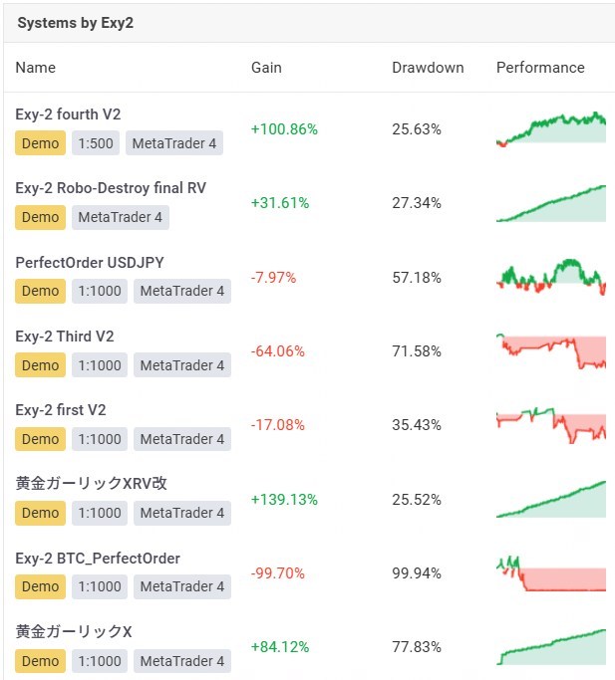This screenshot has height=680, width=615.
Task: Click the Demo badge under Exy-2 Robo-Destroy
Action: click(x=41, y=217)
